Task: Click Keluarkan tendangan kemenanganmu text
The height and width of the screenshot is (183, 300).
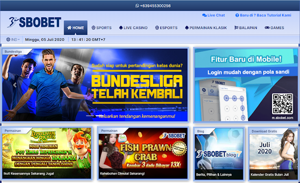Action: coord(137,116)
